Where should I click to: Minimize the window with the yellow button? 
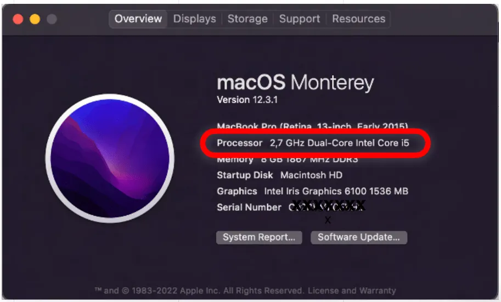tap(35, 19)
